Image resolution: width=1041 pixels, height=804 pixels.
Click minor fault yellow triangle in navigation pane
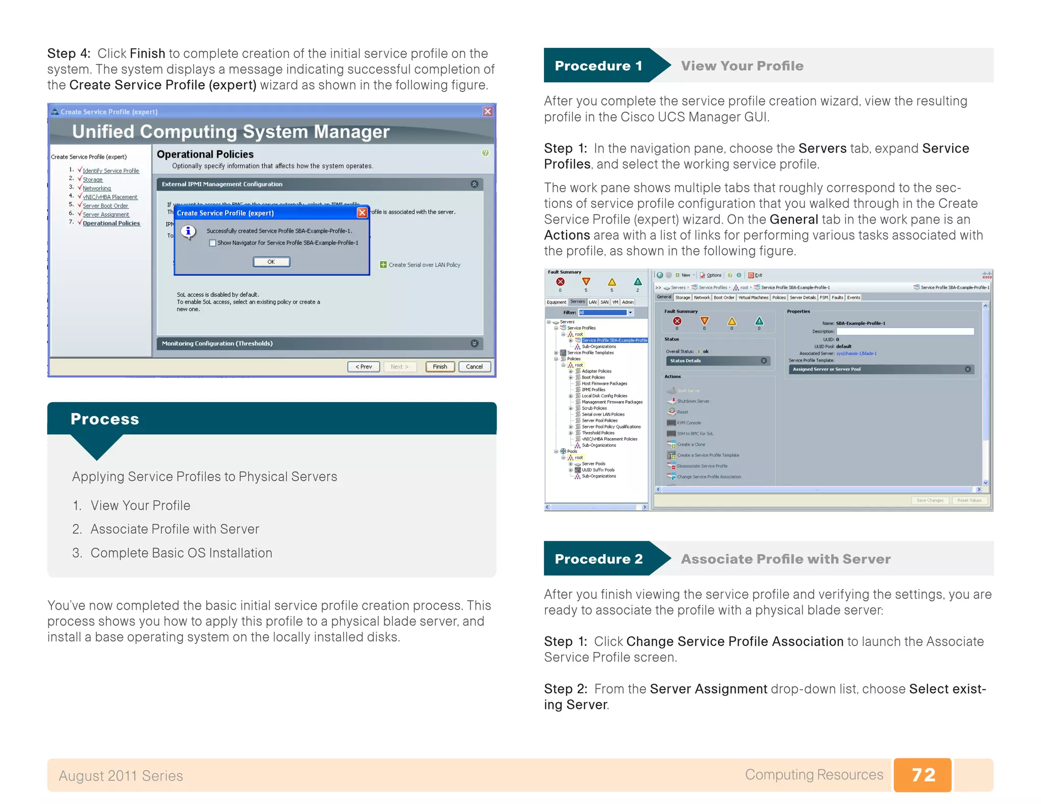pos(612,282)
